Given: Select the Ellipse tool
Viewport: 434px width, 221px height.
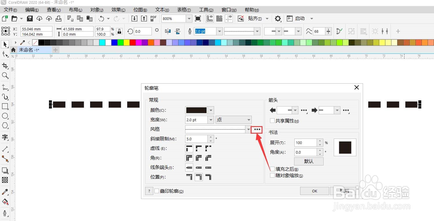Looking at the screenshot, I should pos(5,116).
